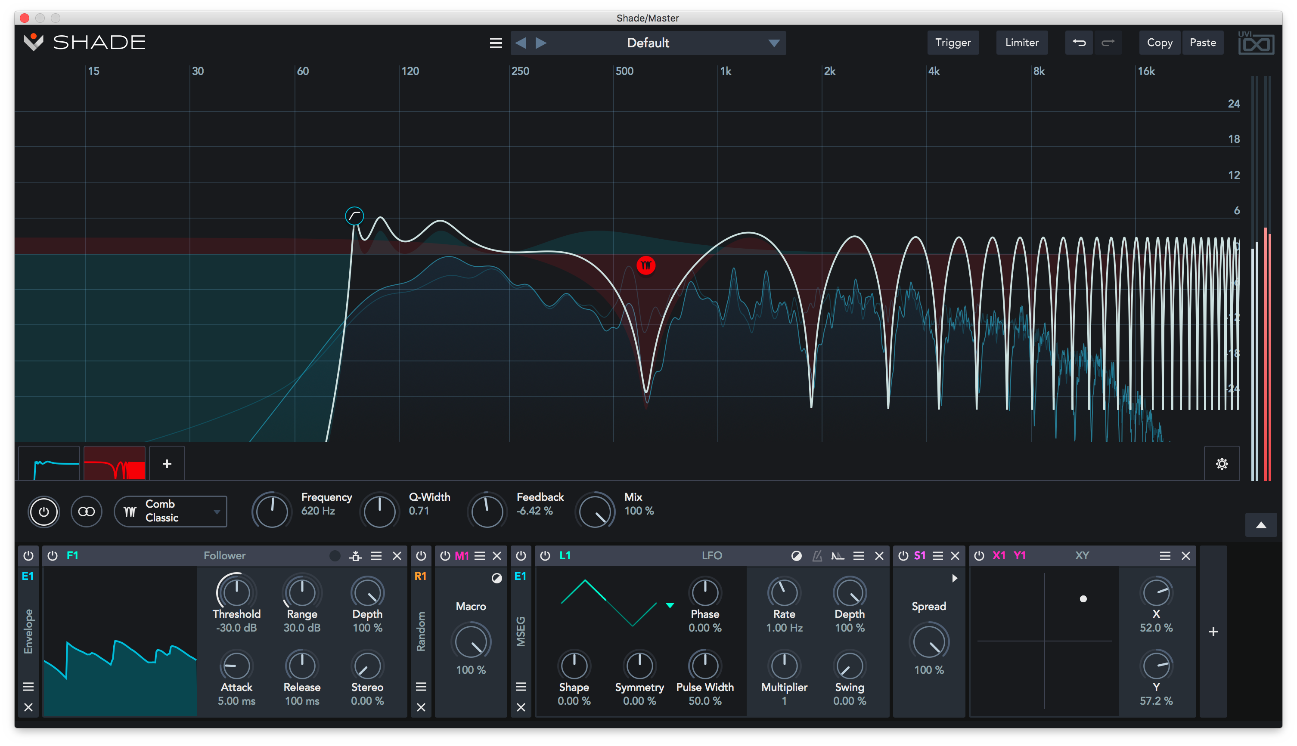Open the M1 Macro menu

pos(480,556)
